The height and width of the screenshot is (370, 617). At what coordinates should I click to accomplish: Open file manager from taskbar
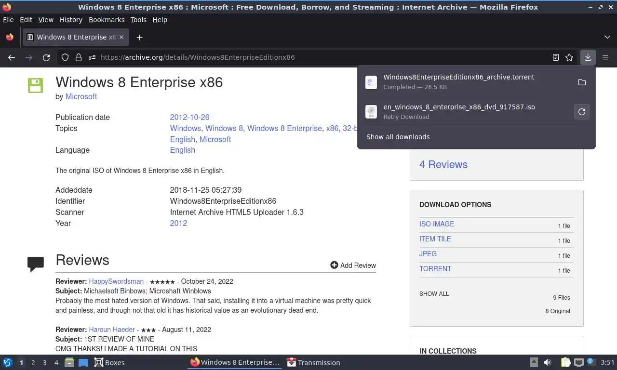69,363
